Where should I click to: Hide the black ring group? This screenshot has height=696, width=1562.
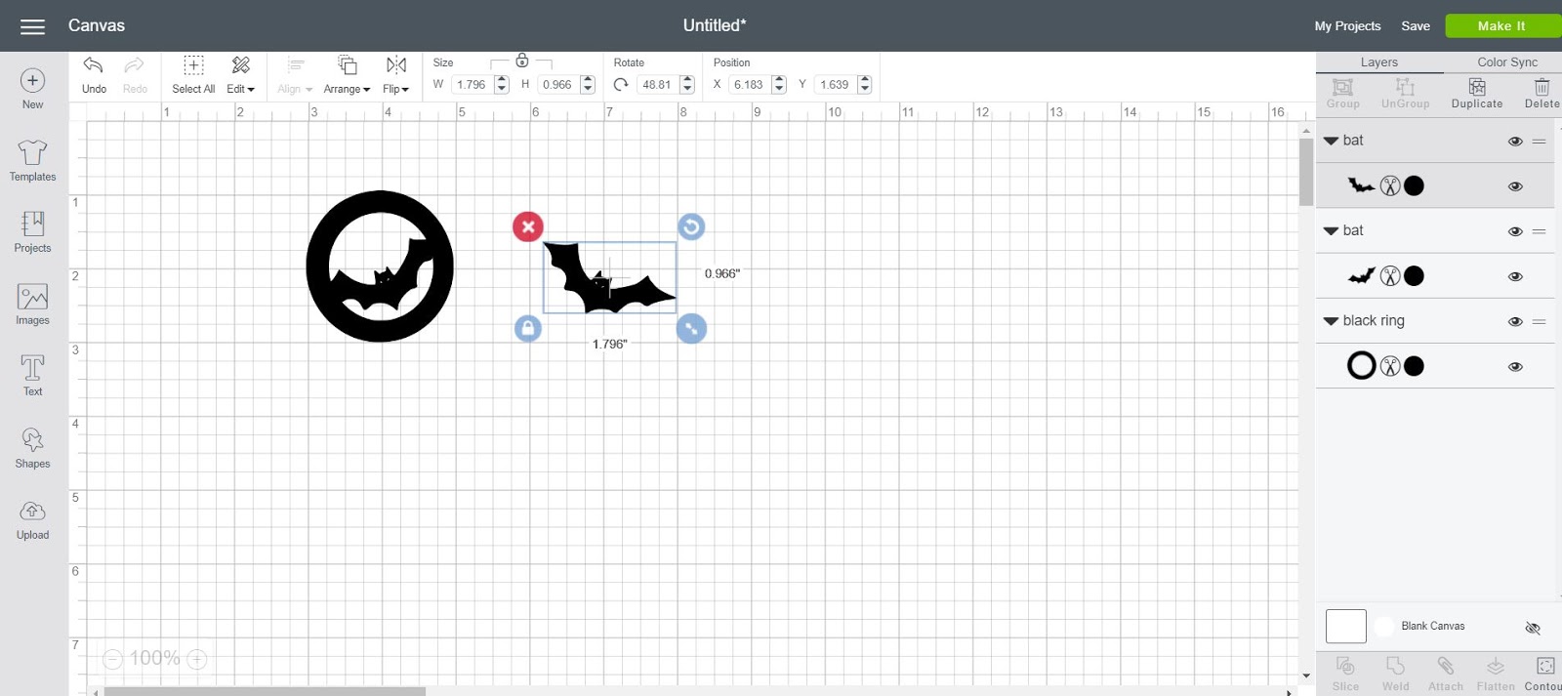point(1515,321)
